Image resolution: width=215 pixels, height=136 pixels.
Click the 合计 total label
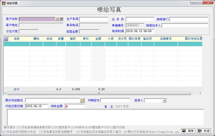[17, 89]
